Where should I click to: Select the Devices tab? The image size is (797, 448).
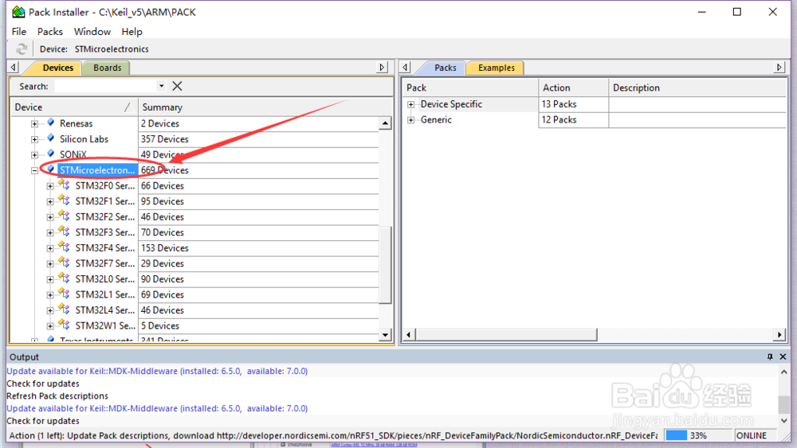57,68
